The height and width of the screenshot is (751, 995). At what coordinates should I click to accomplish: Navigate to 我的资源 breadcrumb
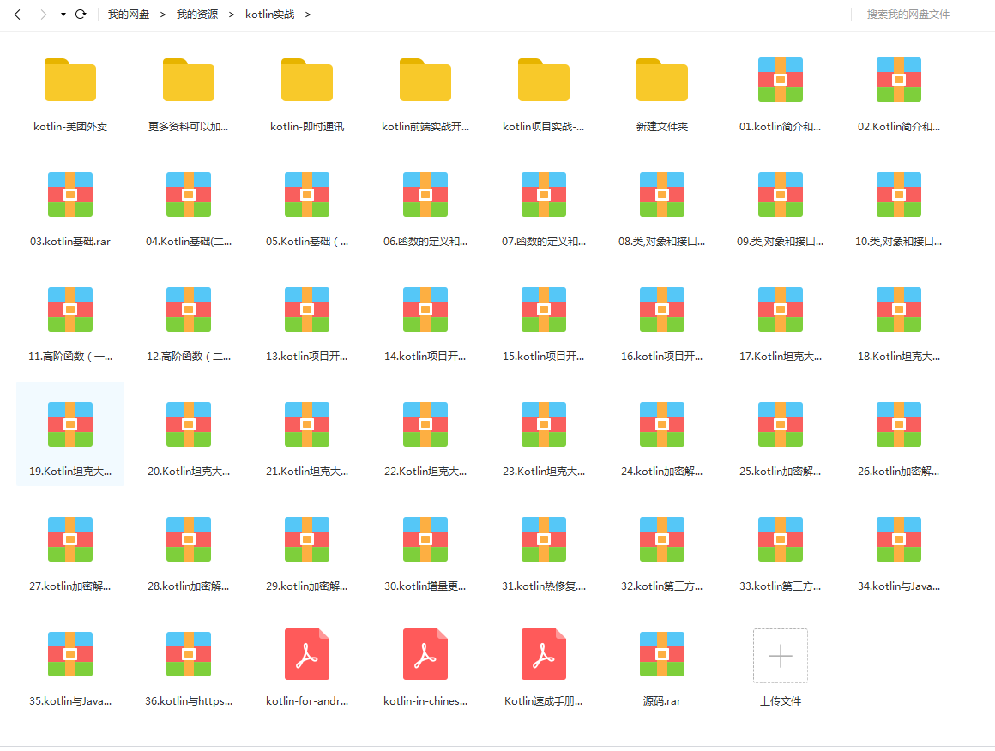(x=196, y=14)
